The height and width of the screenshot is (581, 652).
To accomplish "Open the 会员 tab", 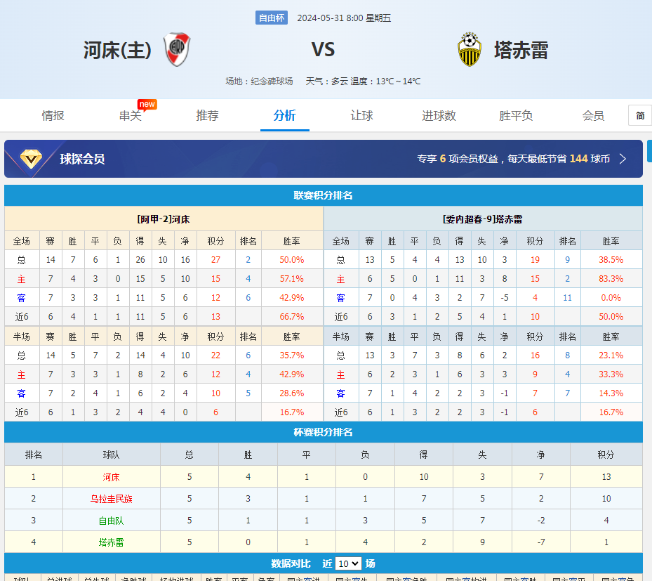I will click(593, 115).
